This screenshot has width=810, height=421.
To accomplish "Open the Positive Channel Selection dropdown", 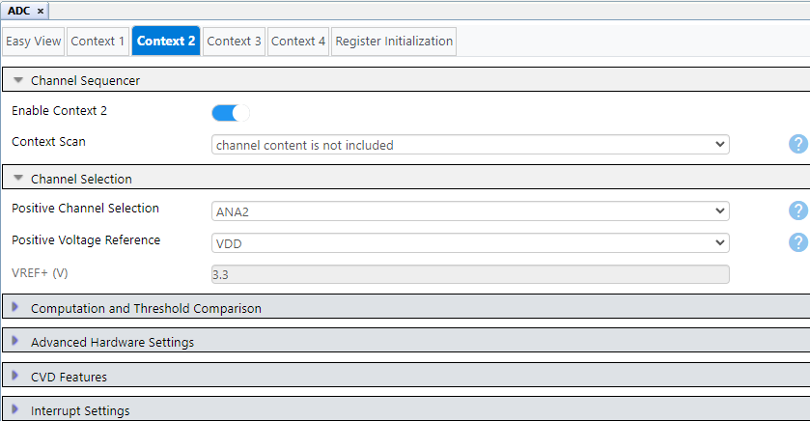I will [470, 211].
